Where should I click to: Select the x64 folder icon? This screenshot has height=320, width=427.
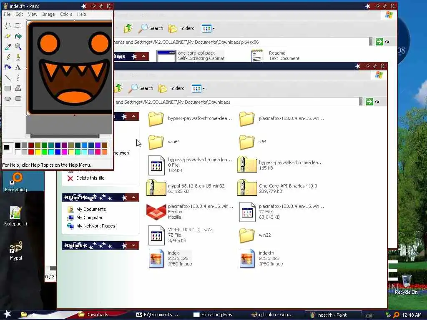point(247,142)
